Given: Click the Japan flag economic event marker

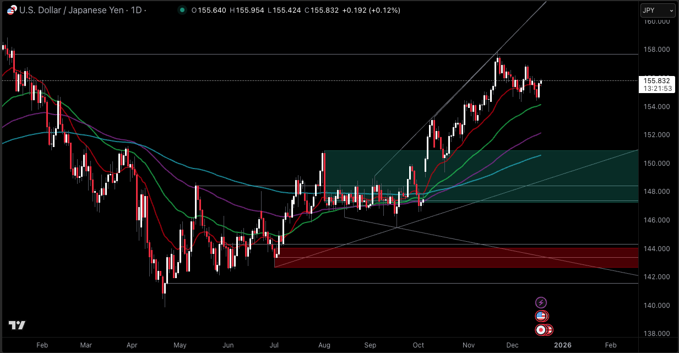Looking at the screenshot, I should click(x=542, y=330).
